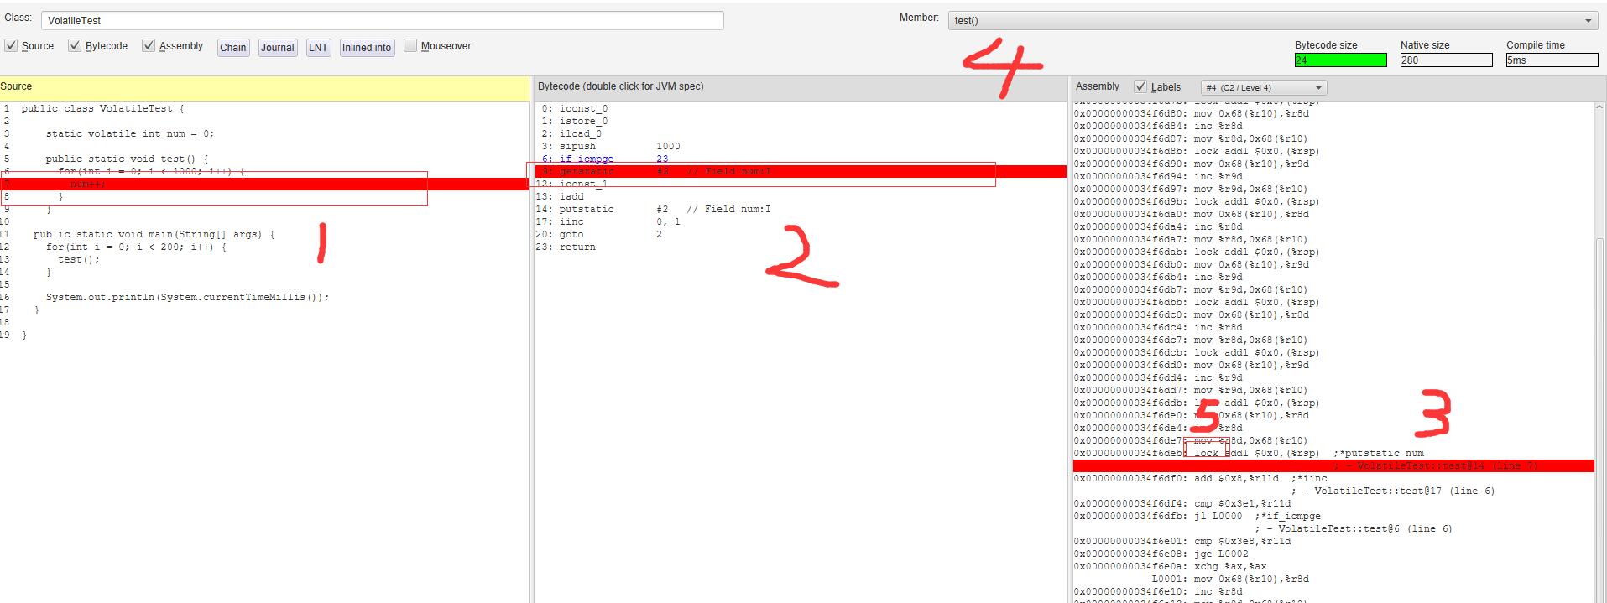Image resolution: width=1607 pixels, height=603 pixels.
Task: Click the green Bytecode size field
Action: coord(1340,60)
